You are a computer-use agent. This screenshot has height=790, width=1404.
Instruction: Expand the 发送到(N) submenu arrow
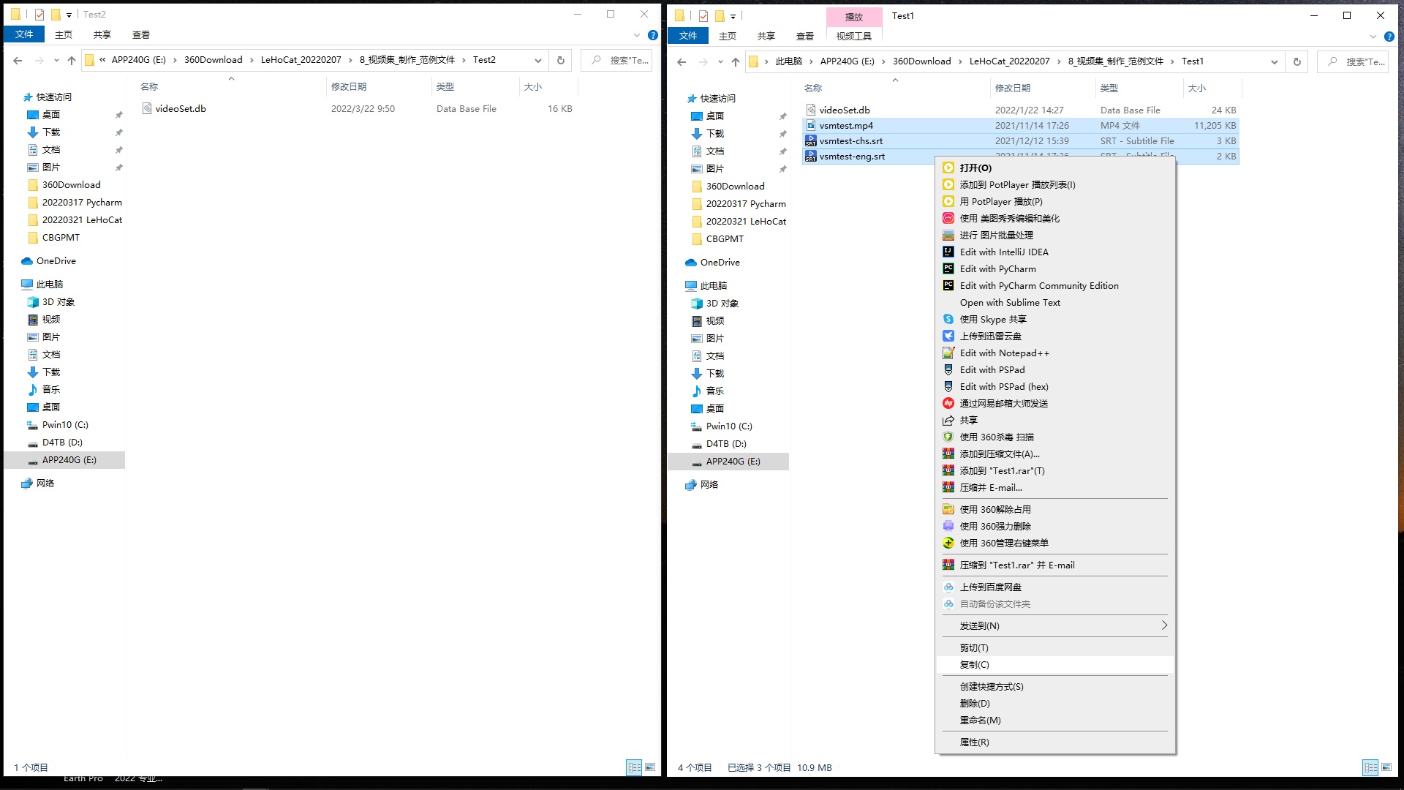click(1163, 625)
